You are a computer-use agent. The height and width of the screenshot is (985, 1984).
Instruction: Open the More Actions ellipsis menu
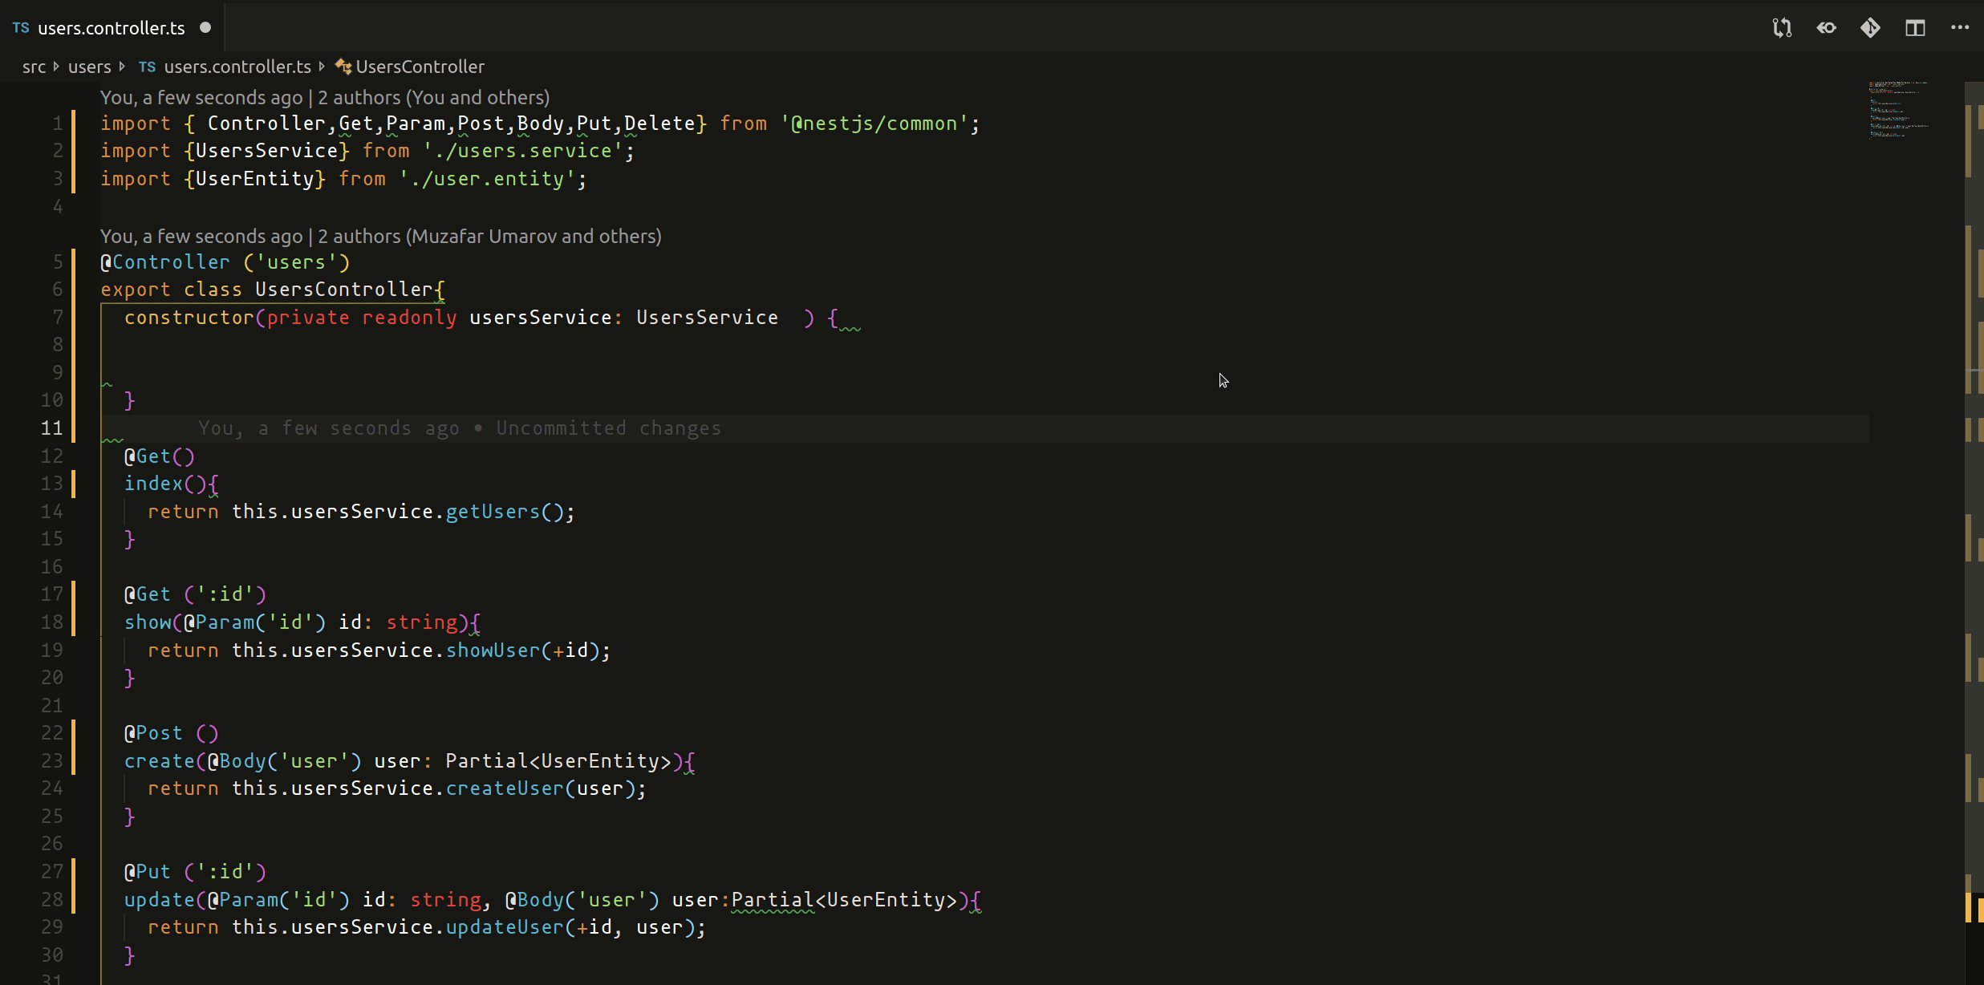1960,28
